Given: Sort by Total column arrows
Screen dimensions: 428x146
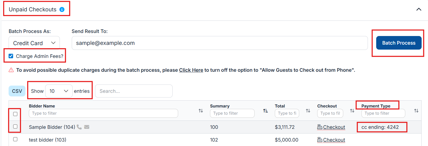Looking at the screenshot, I should [x=308, y=111].
